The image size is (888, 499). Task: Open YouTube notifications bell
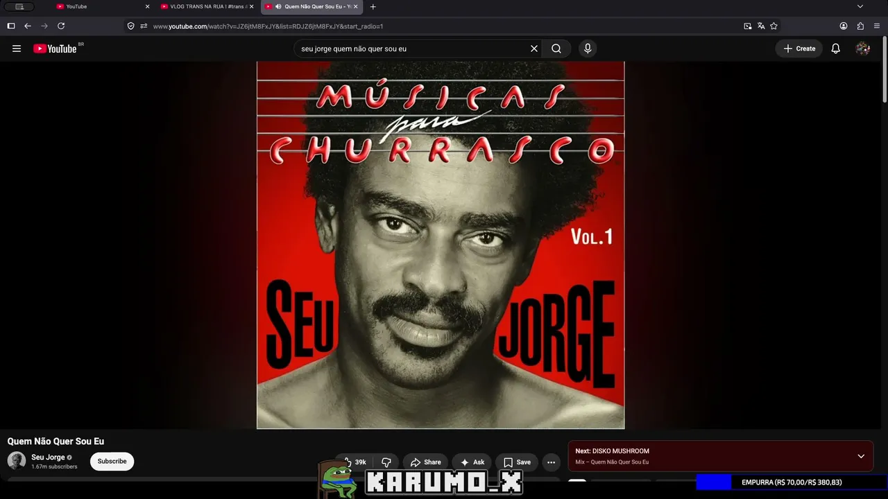tap(836, 49)
